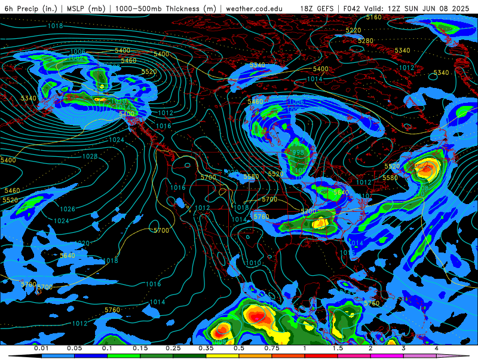The height and width of the screenshot is (359, 478).
Task: Click the "0.05" legend value
Action: (74, 348)
